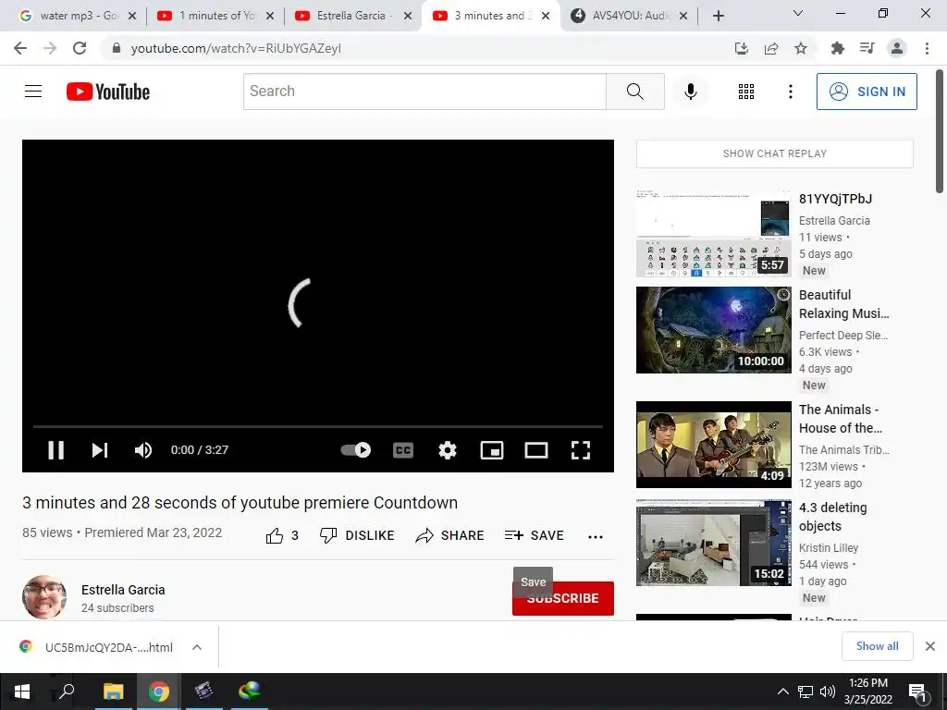This screenshot has height=710, width=947.
Task: Open the player settings gear
Action: point(448,450)
